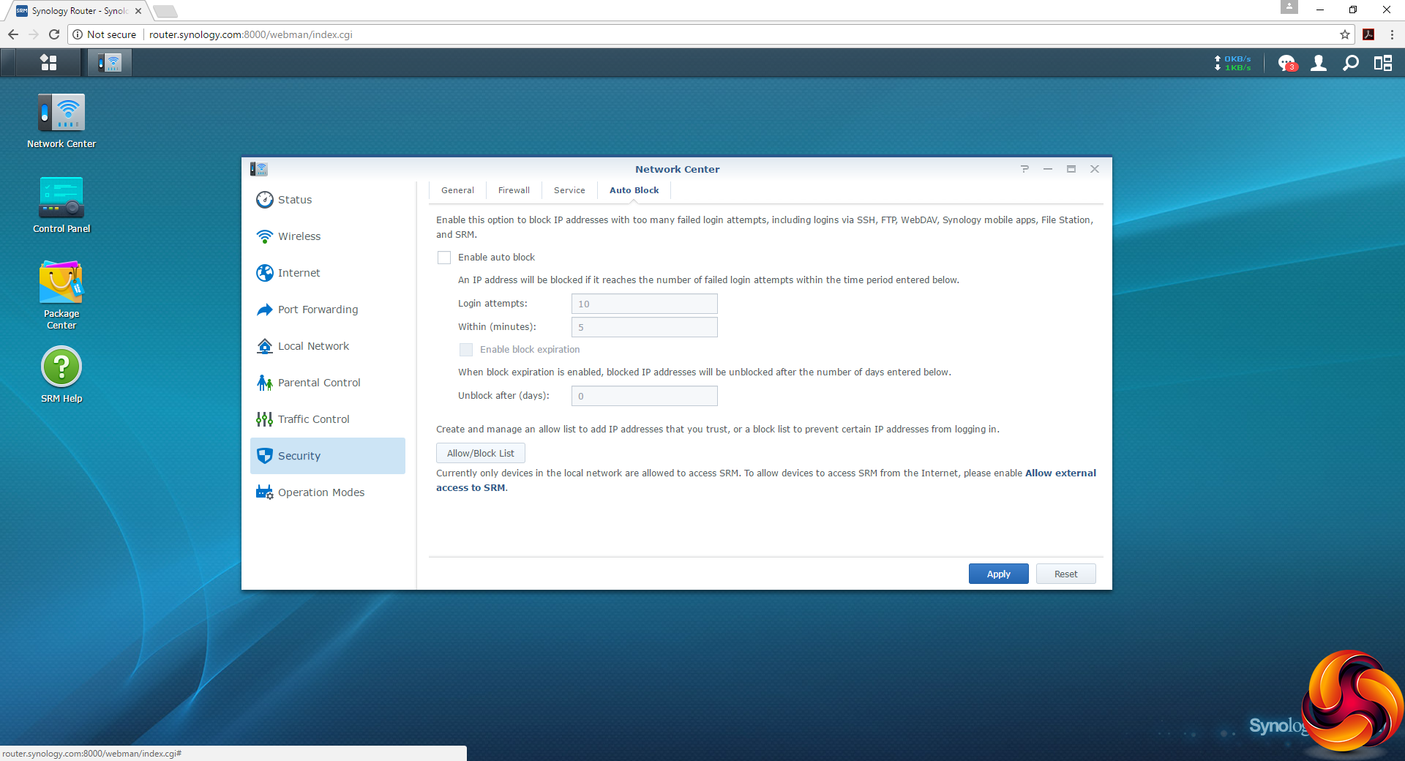Screen dimensions: 1405x761
Task: Enable the auto block checkbox
Action: [x=444, y=258]
